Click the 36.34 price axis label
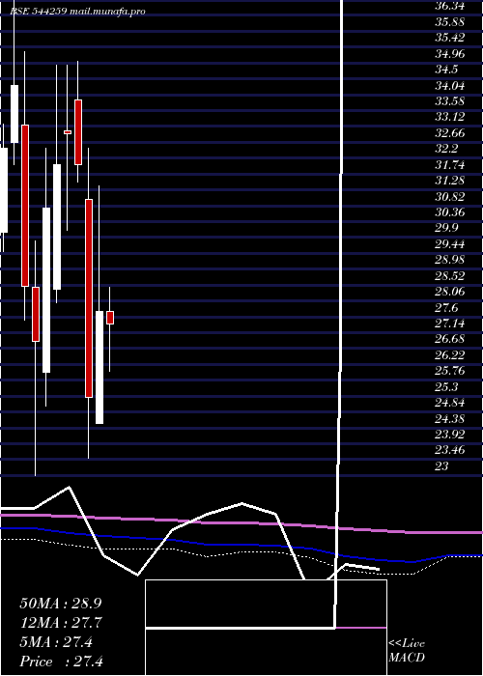 pos(450,6)
